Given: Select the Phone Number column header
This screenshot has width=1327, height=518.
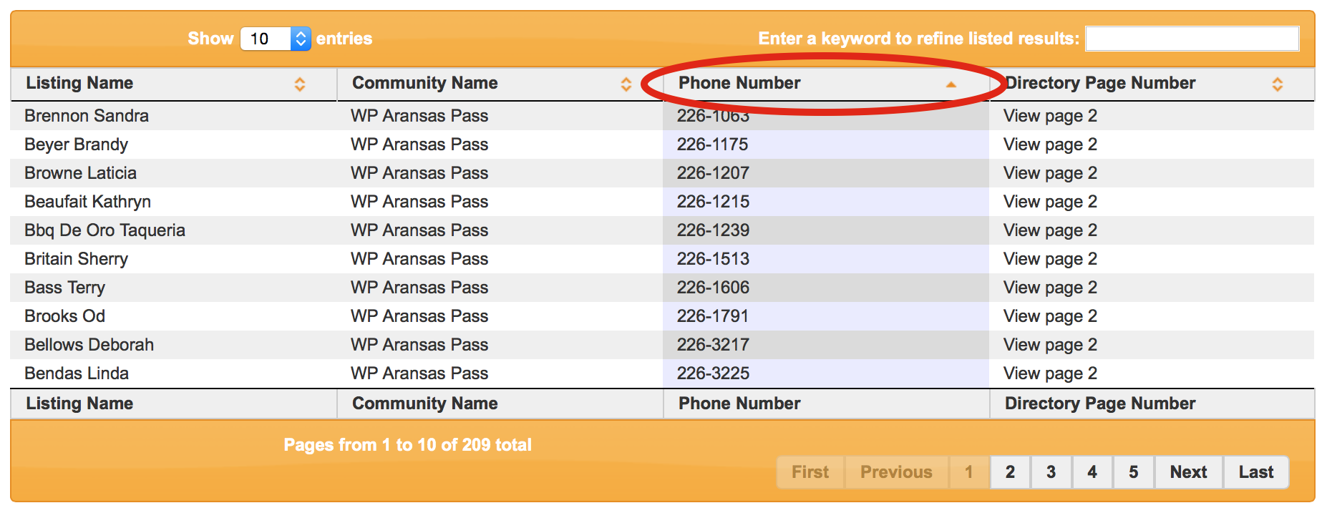Looking at the screenshot, I should (739, 83).
